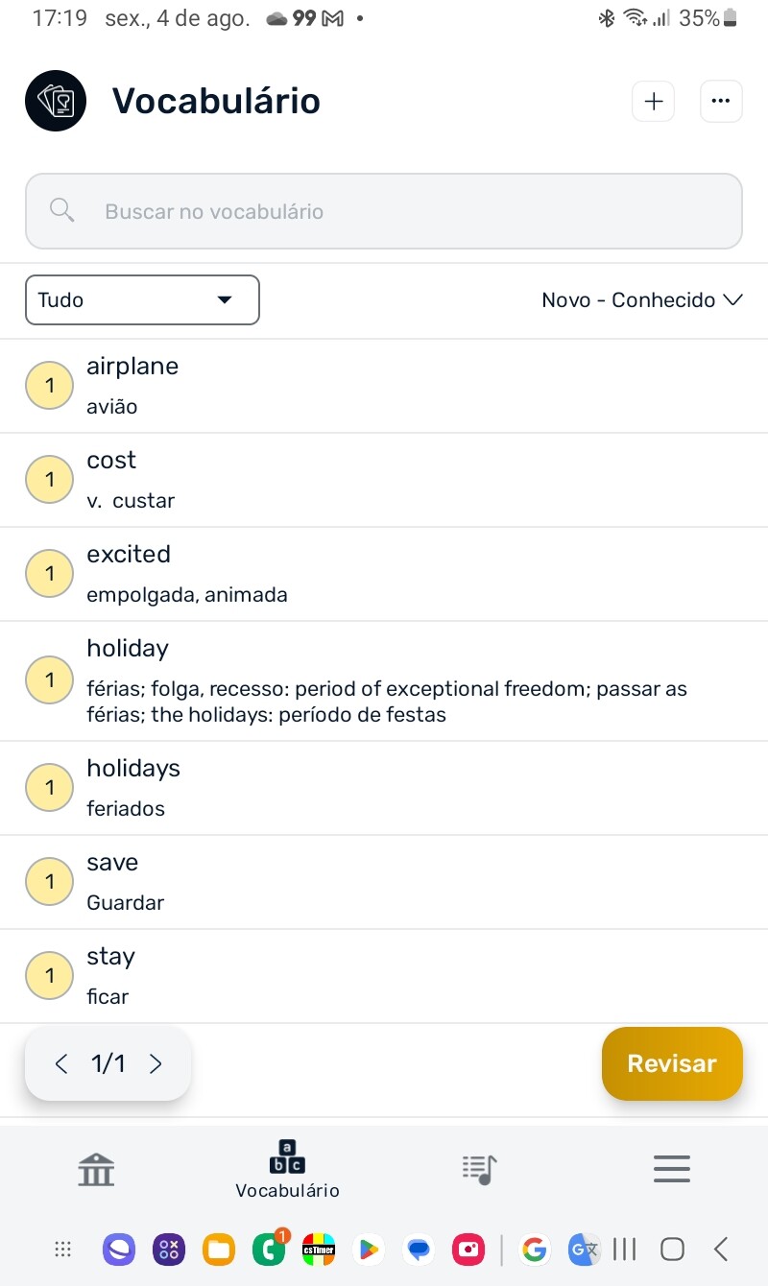Toggle the status circle for excited
768x1286 pixels.
(49, 574)
